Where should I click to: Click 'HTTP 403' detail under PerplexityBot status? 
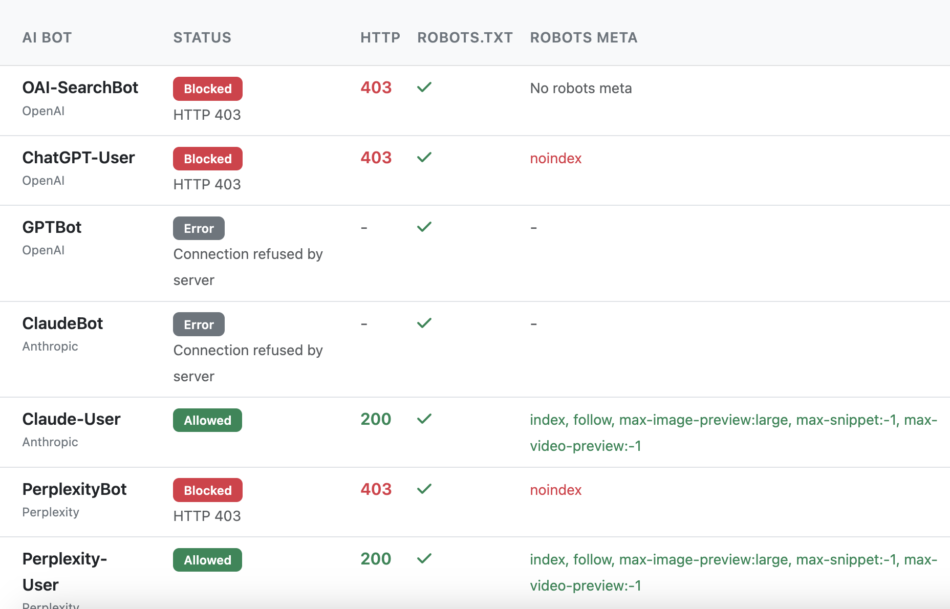click(x=207, y=516)
